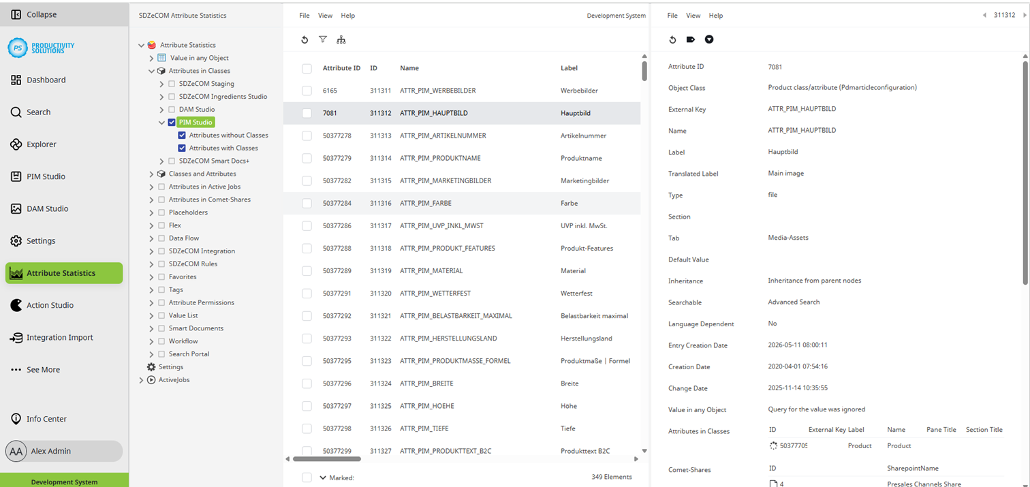Viewport: 1030px width, 487px height.
Task: Uncheck the PIM Studio tree checkbox
Action: click(x=172, y=123)
